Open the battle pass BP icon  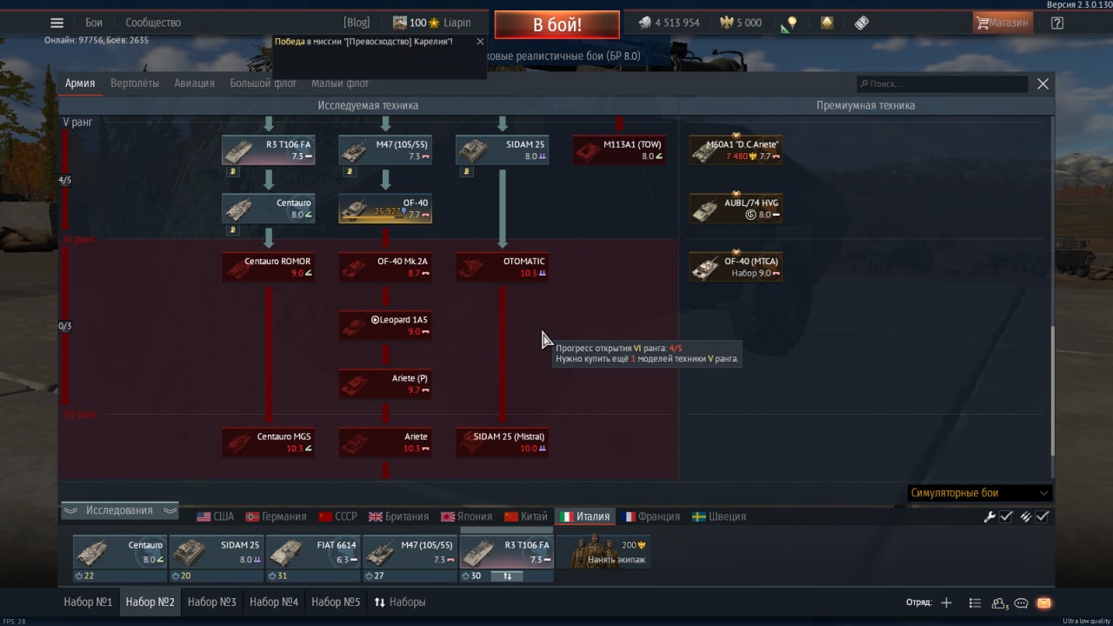pyautogui.click(x=862, y=23)
